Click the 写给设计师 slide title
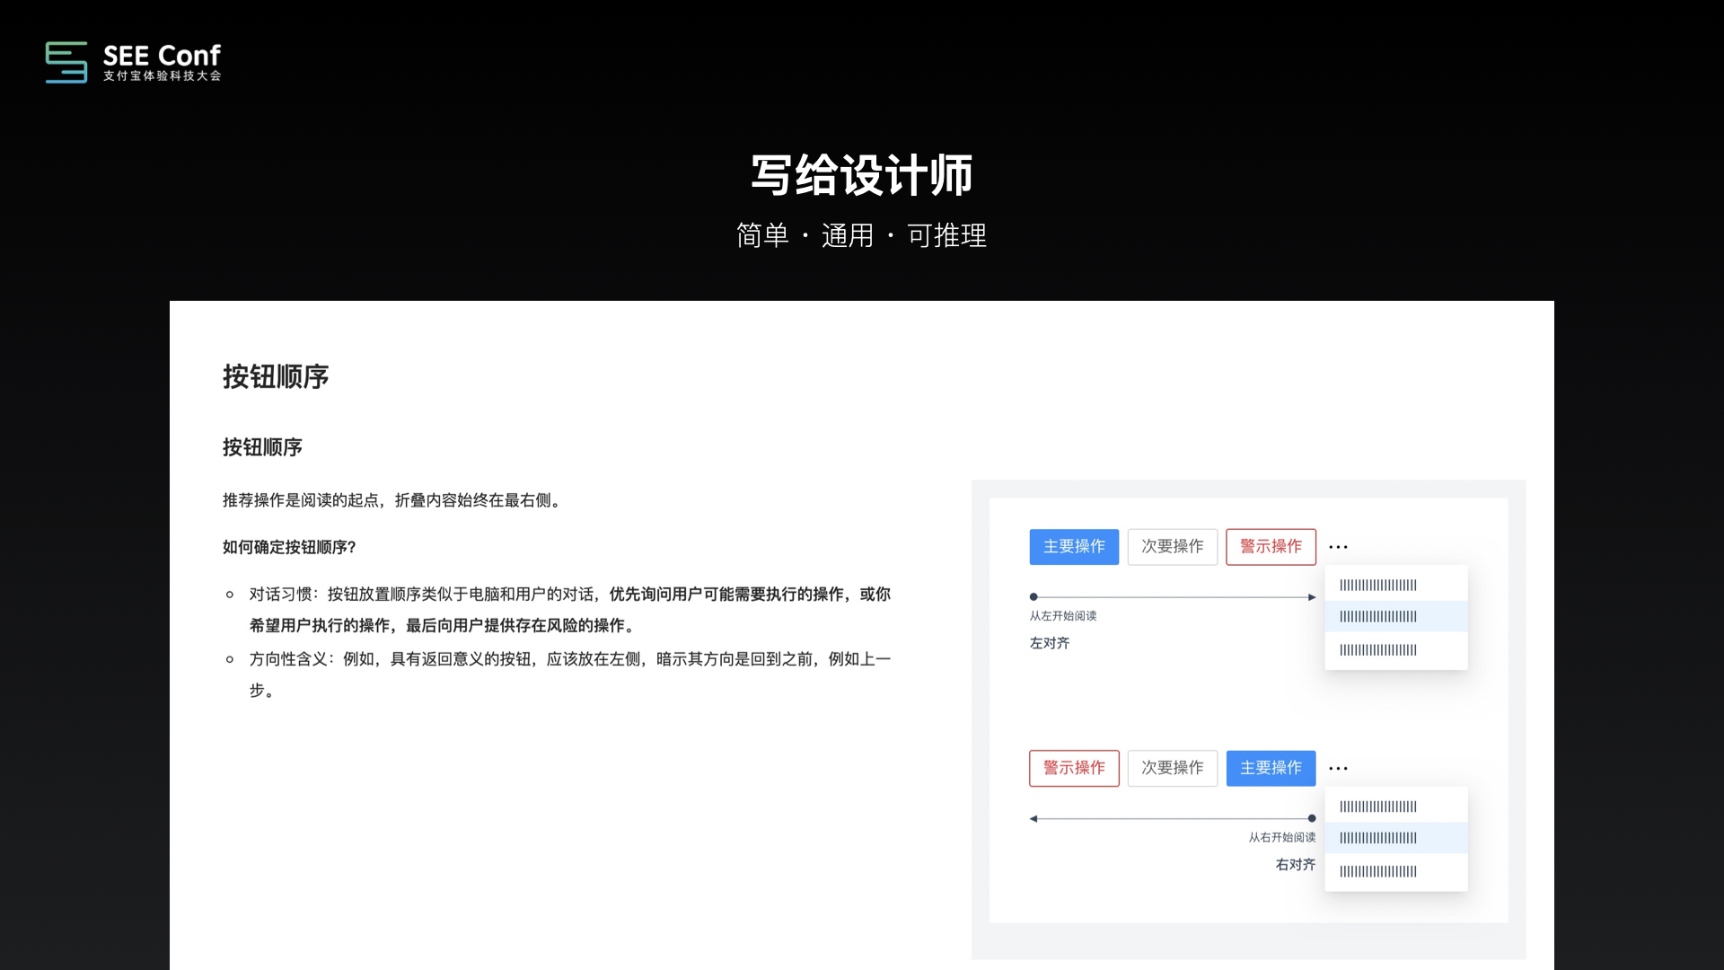 pyautogui.click(x=861, y=175)
